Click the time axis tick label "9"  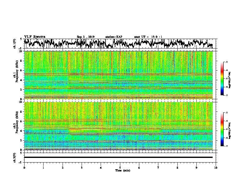tap(196, 168)
